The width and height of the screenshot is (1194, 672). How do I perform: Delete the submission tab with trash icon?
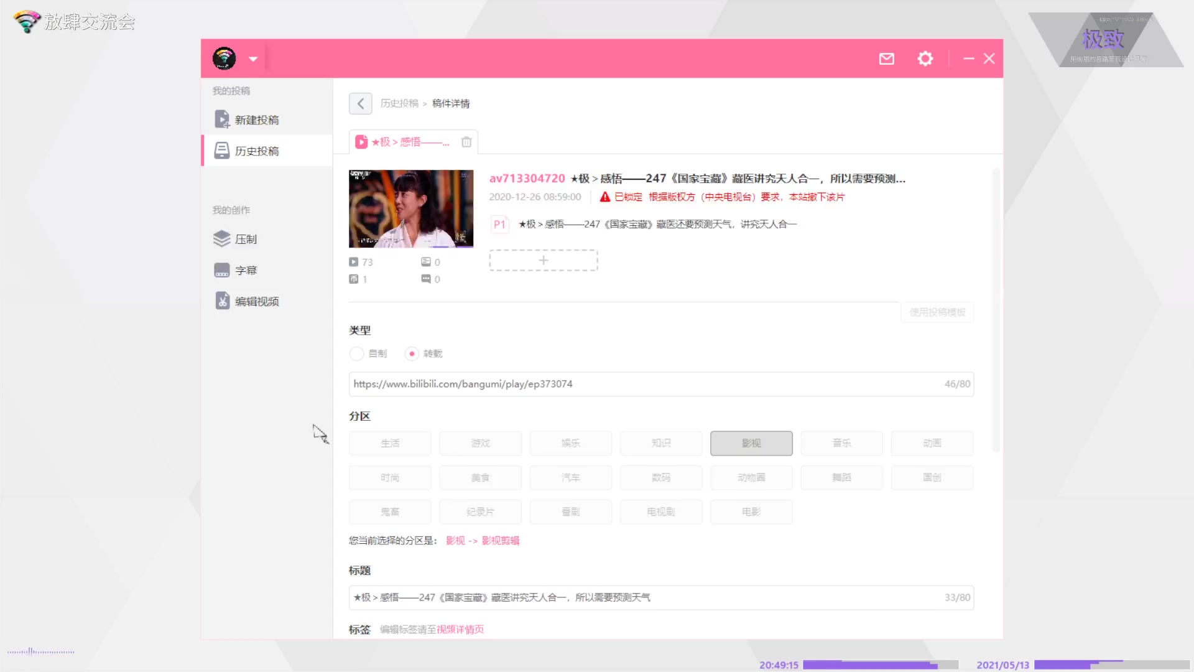(x=466, y=142)
